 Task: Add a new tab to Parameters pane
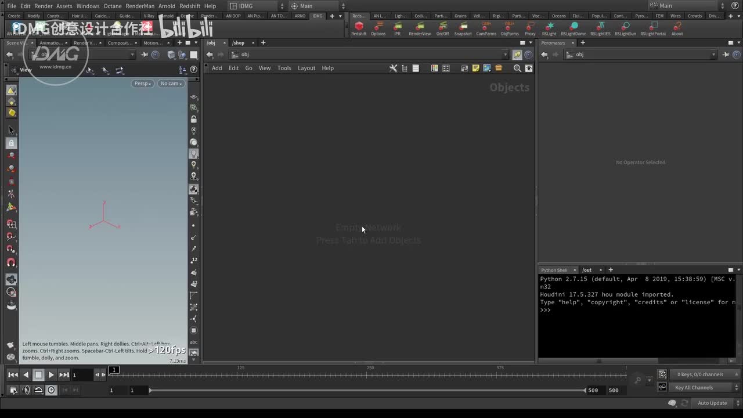click(x=583, y=42)
